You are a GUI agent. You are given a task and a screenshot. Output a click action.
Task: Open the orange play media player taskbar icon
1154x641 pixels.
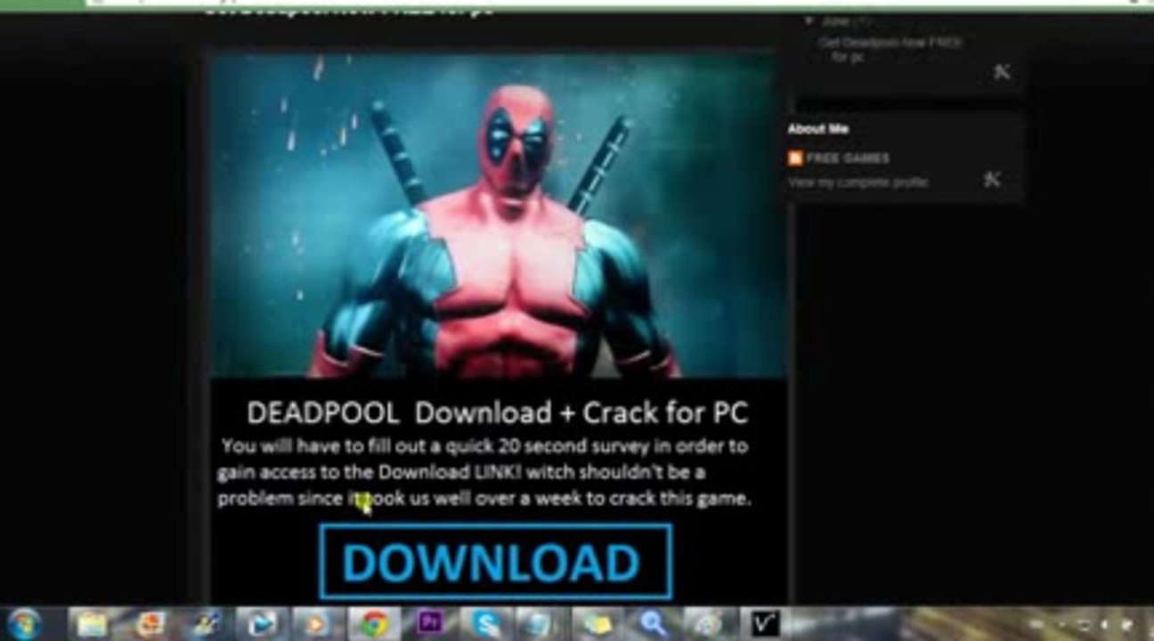(x=317, y=624)
